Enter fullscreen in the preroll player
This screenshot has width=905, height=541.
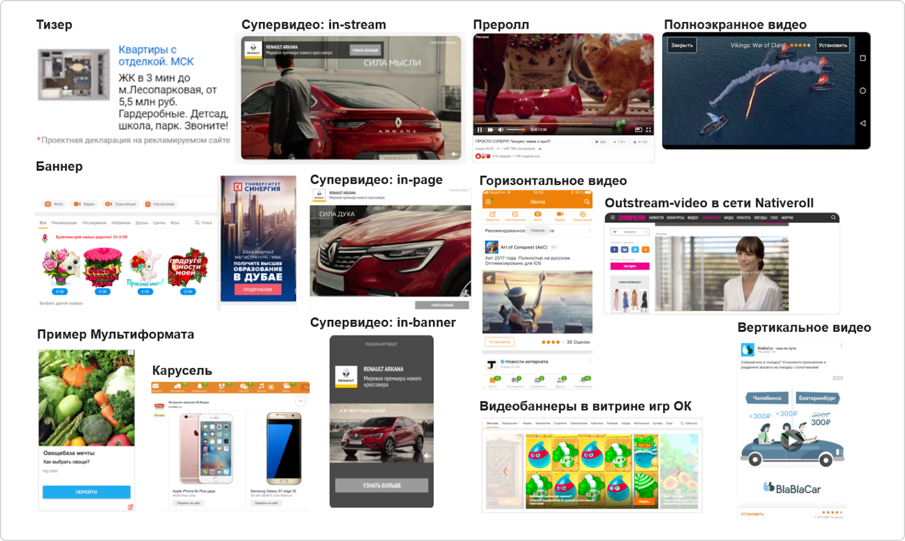click(x=648, y=130)
